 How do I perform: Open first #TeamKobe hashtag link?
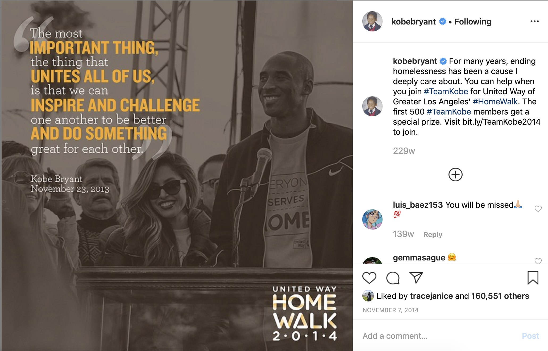pyautogui.click(x=446, y=91)
